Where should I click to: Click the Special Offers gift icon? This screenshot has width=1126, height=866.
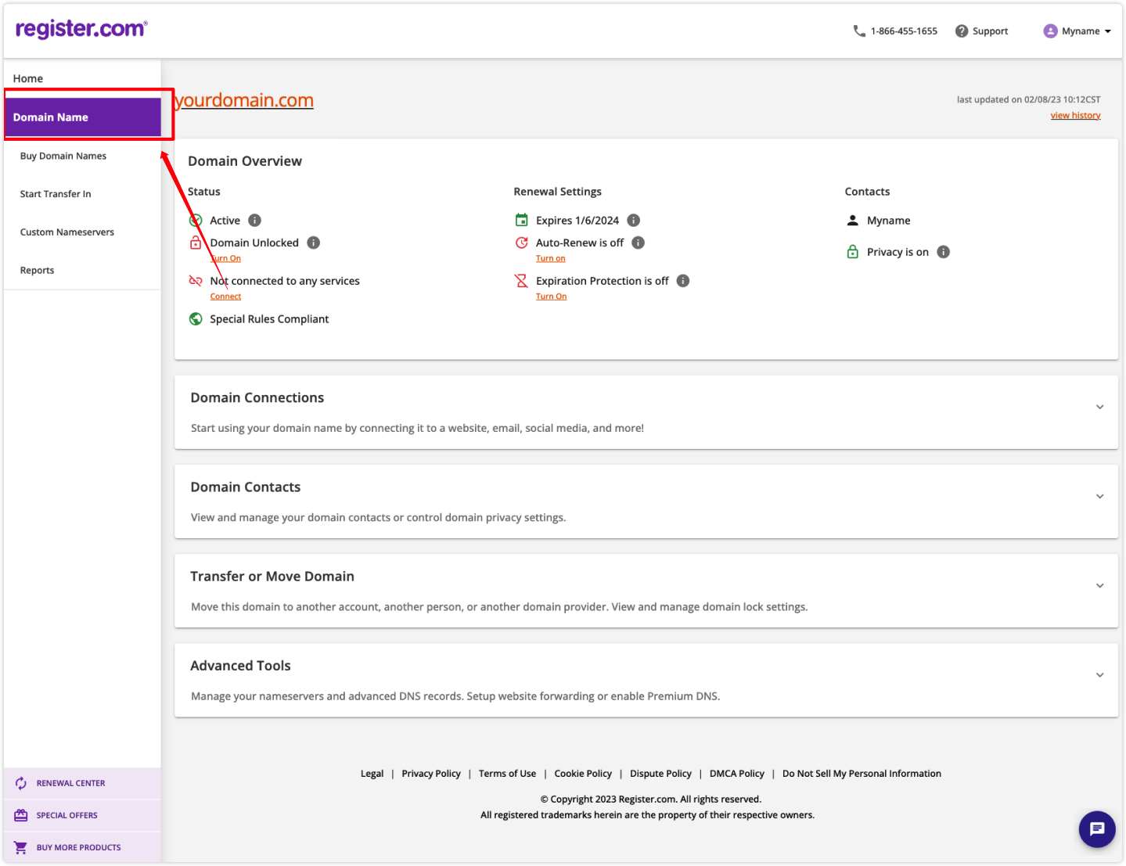point(20,814)
